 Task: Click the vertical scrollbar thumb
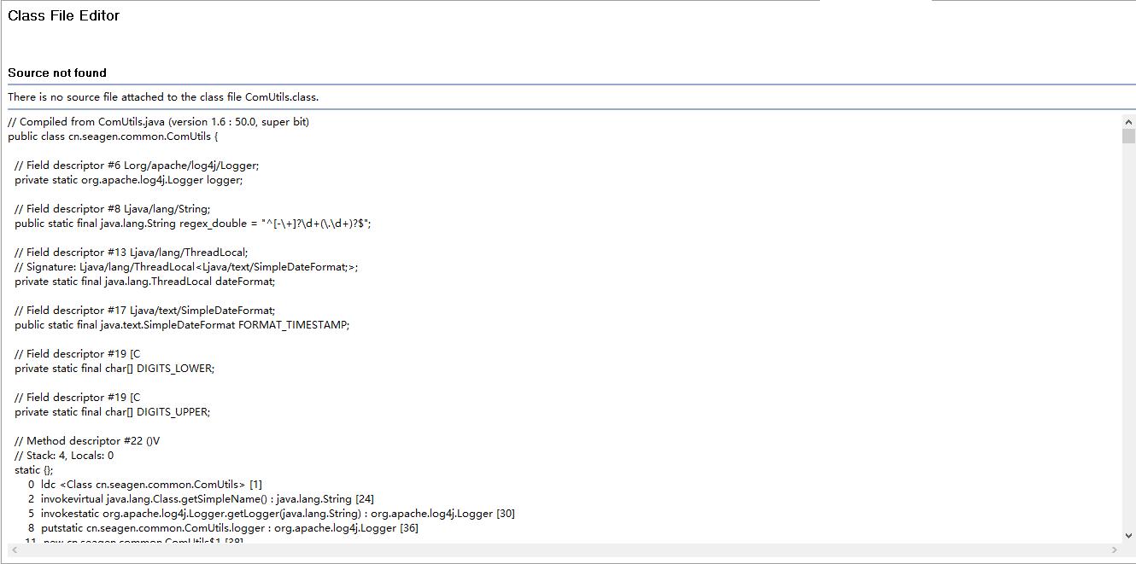pyautogui.click(x=1128, y=137)
